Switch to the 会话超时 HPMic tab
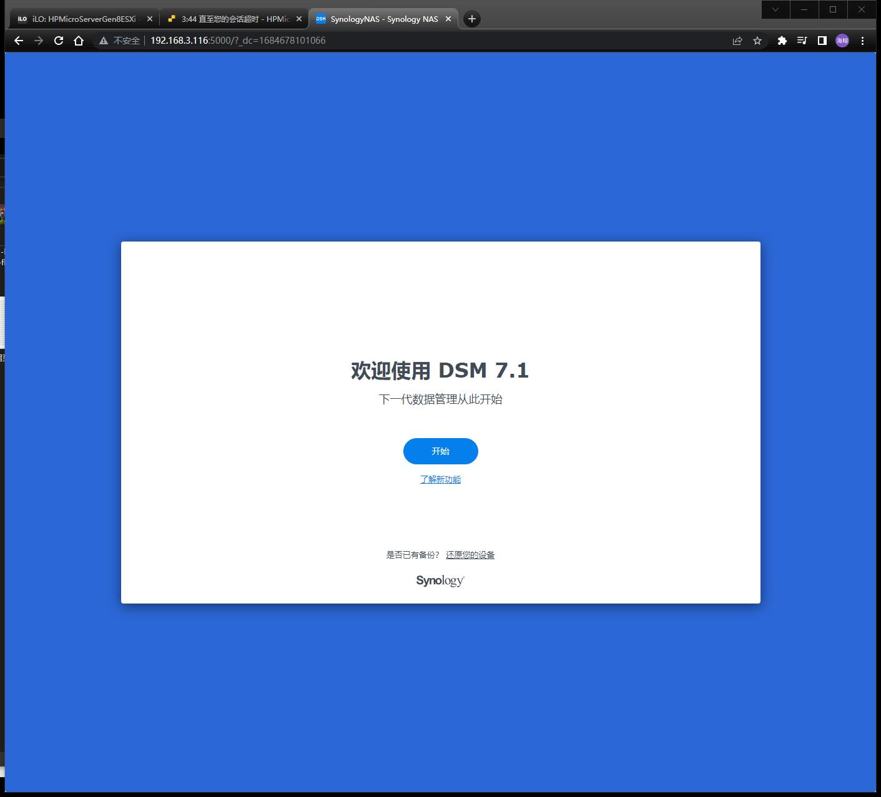This screenshot has width=881, height=797. [231, 19]
